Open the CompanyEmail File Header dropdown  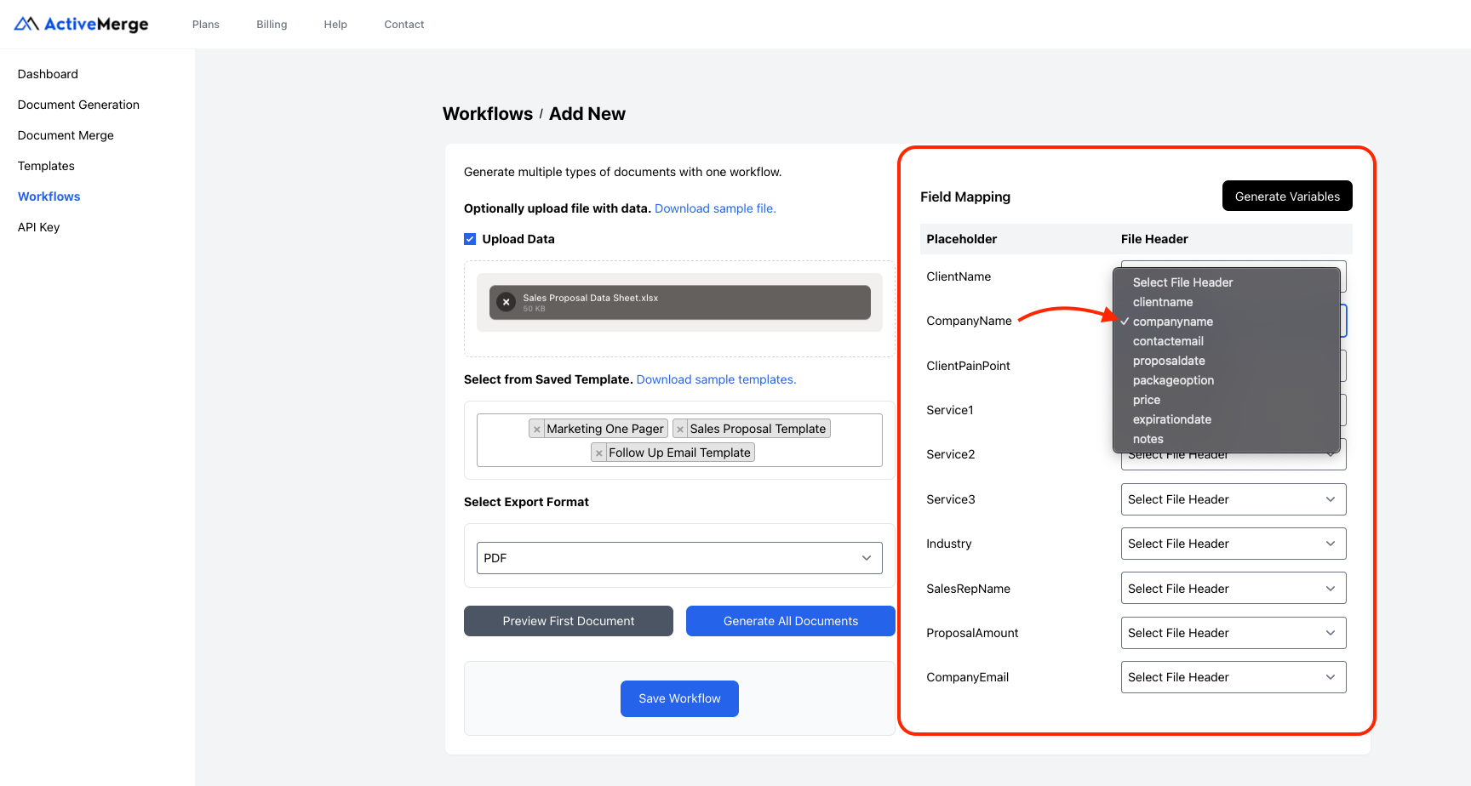point(1232,677)
